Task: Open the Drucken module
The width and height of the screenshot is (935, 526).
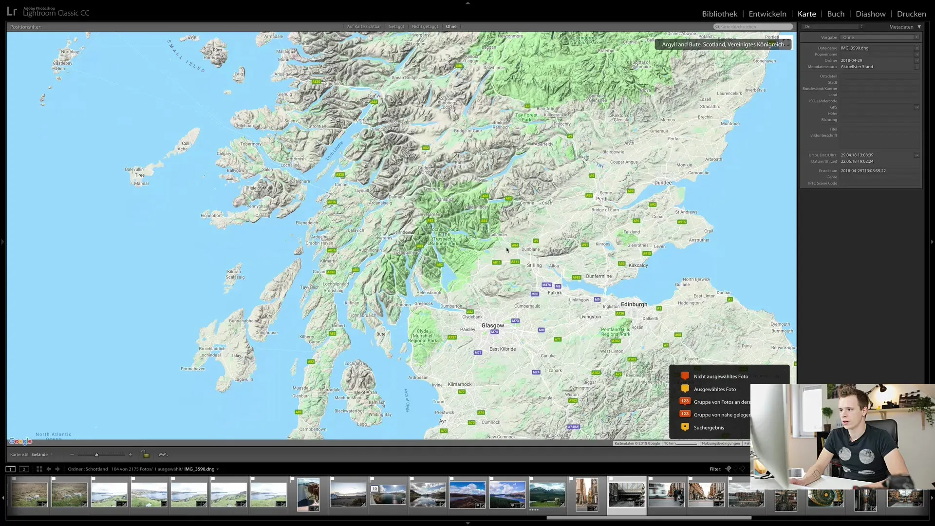Action: coord(911,14)
